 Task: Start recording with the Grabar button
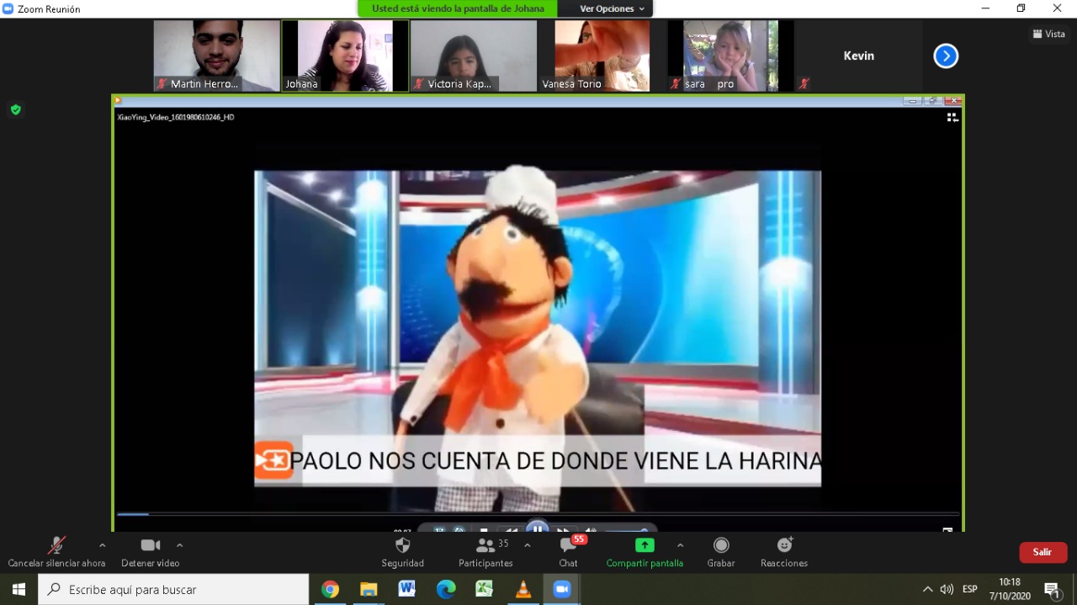click(x=721, y=545)
